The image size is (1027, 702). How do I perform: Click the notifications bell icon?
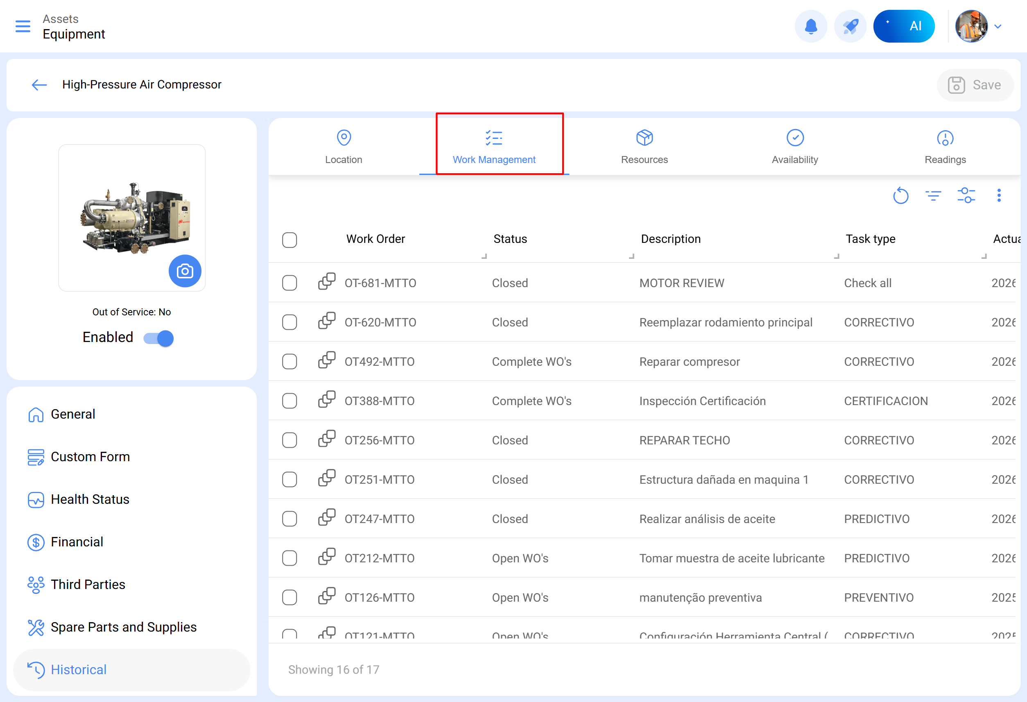coord(810,27)
